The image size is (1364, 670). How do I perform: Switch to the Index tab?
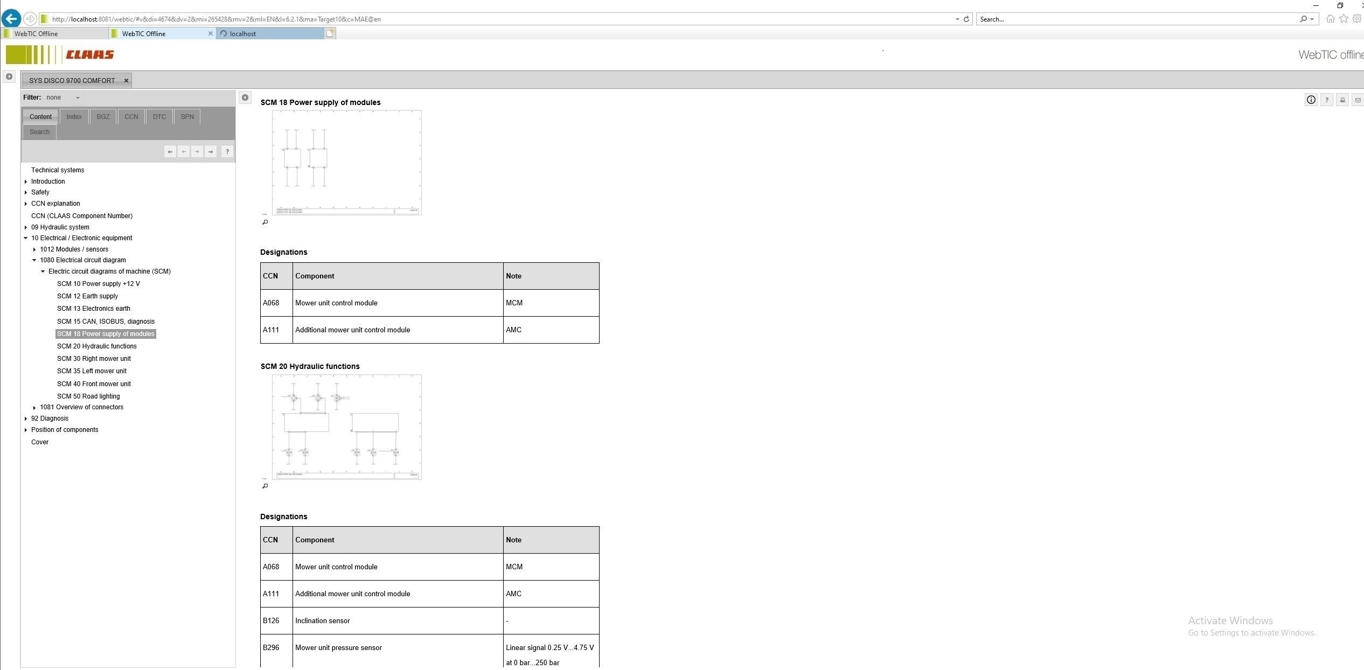[74, 116]
